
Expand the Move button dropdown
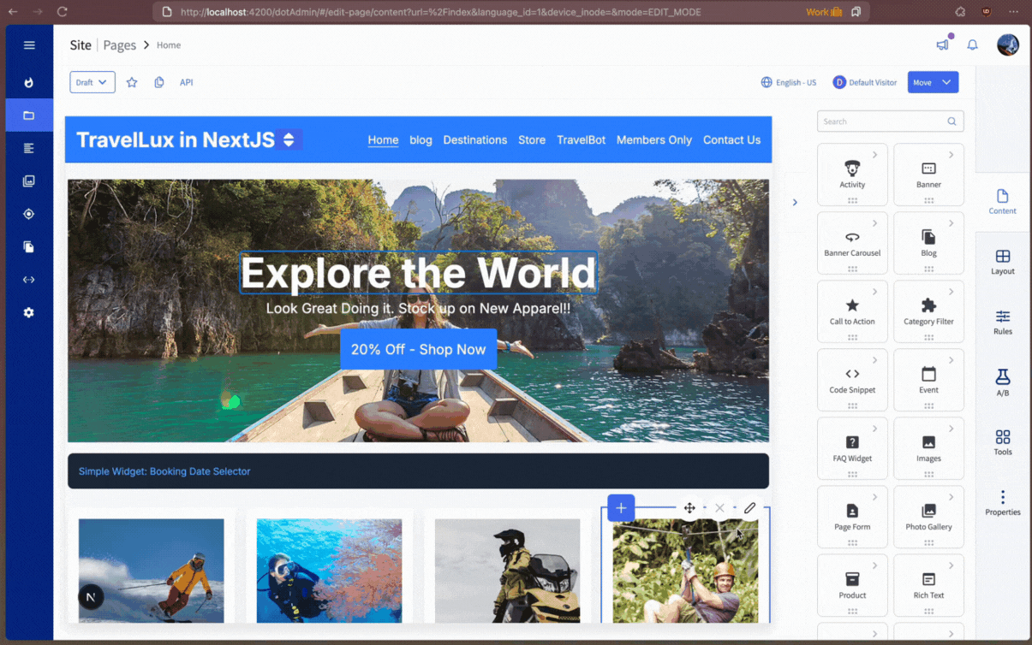(946, 83)
